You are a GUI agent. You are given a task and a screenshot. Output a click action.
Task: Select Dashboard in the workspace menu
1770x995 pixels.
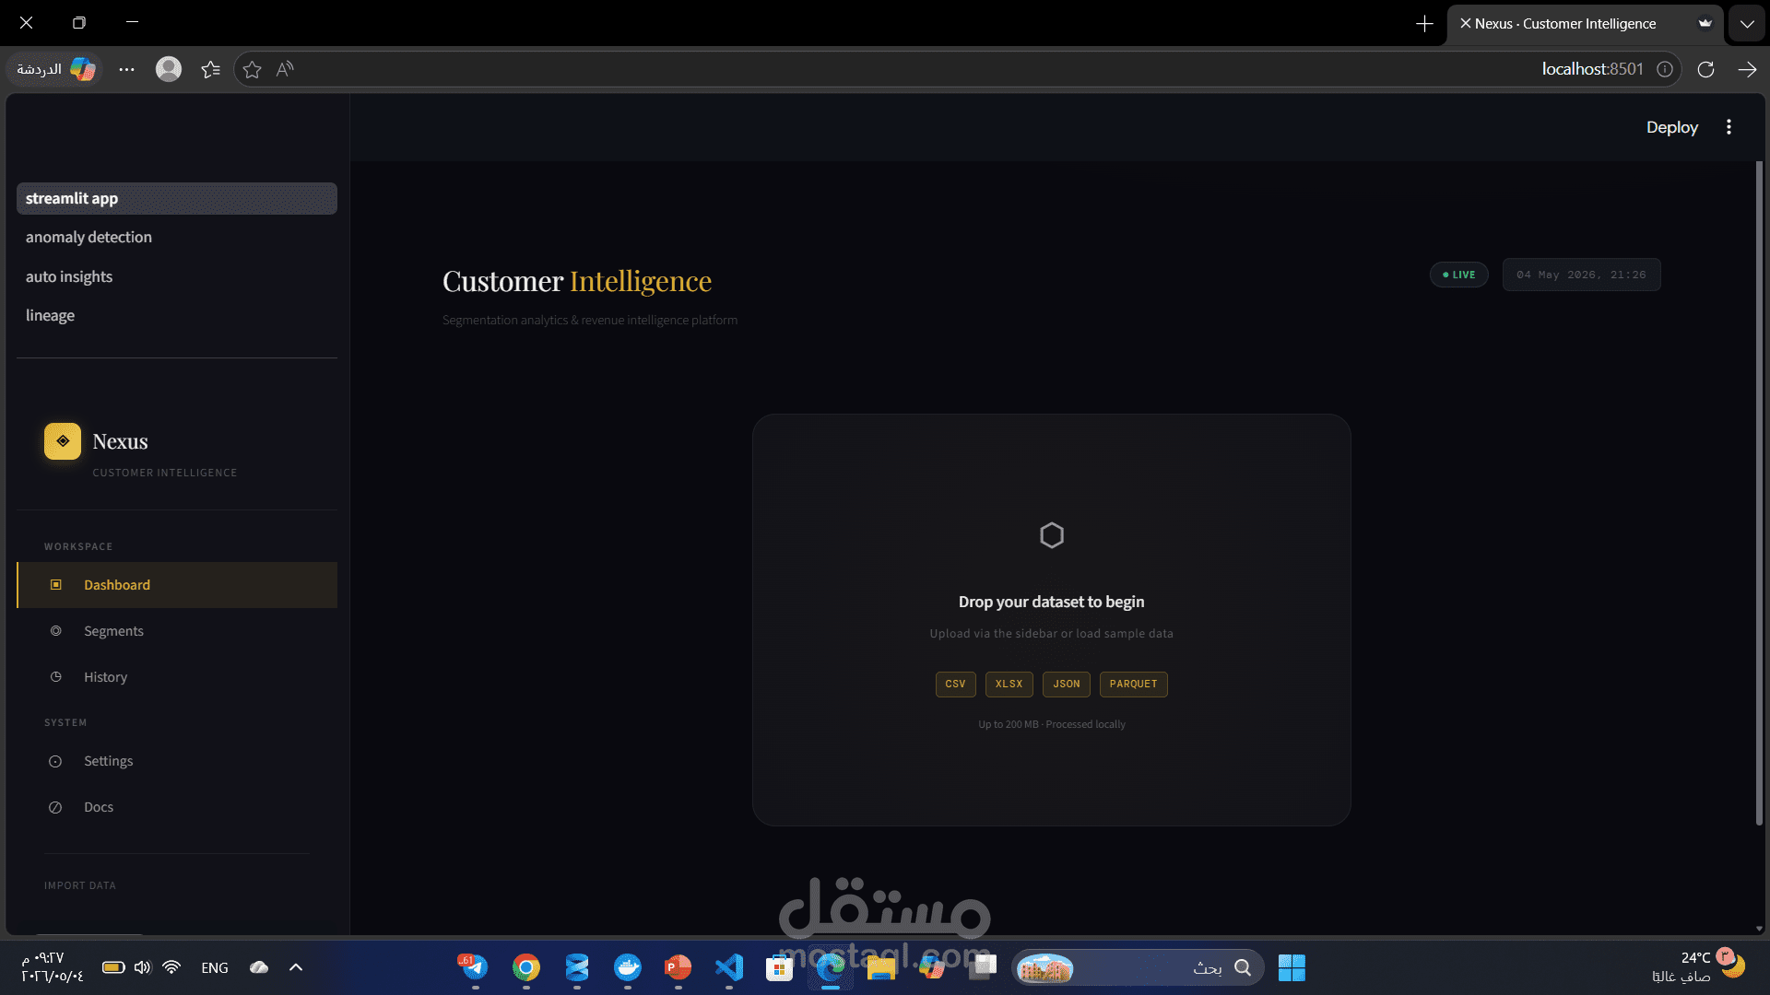point(177,585)
